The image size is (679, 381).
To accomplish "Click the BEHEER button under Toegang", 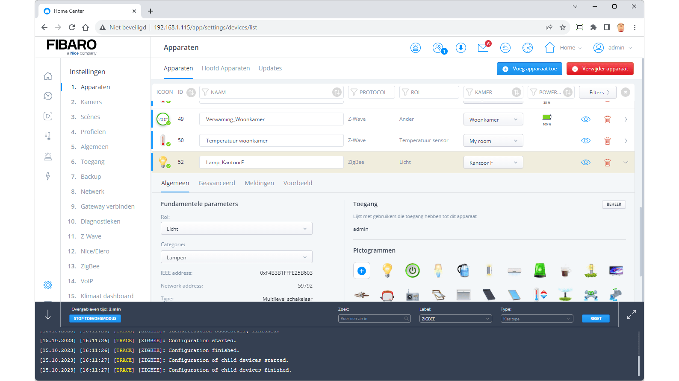I will 614,204.
